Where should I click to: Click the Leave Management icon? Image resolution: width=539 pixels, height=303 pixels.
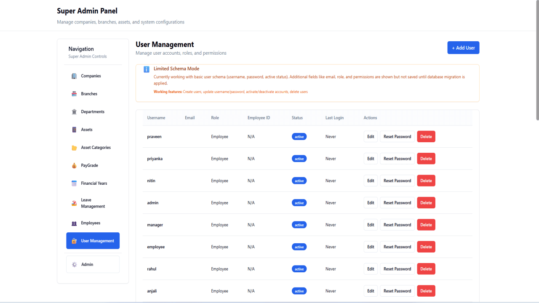click(74, 203)
